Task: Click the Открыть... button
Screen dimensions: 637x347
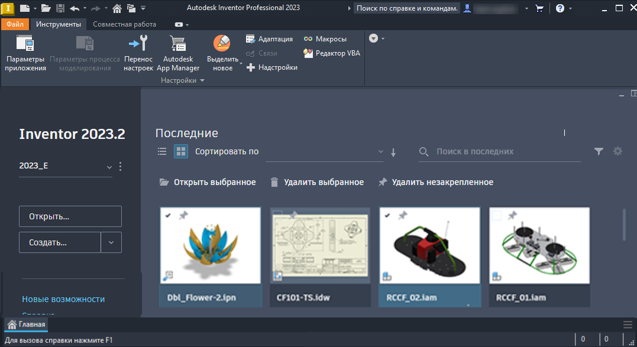Action: (x=70, y=216)
